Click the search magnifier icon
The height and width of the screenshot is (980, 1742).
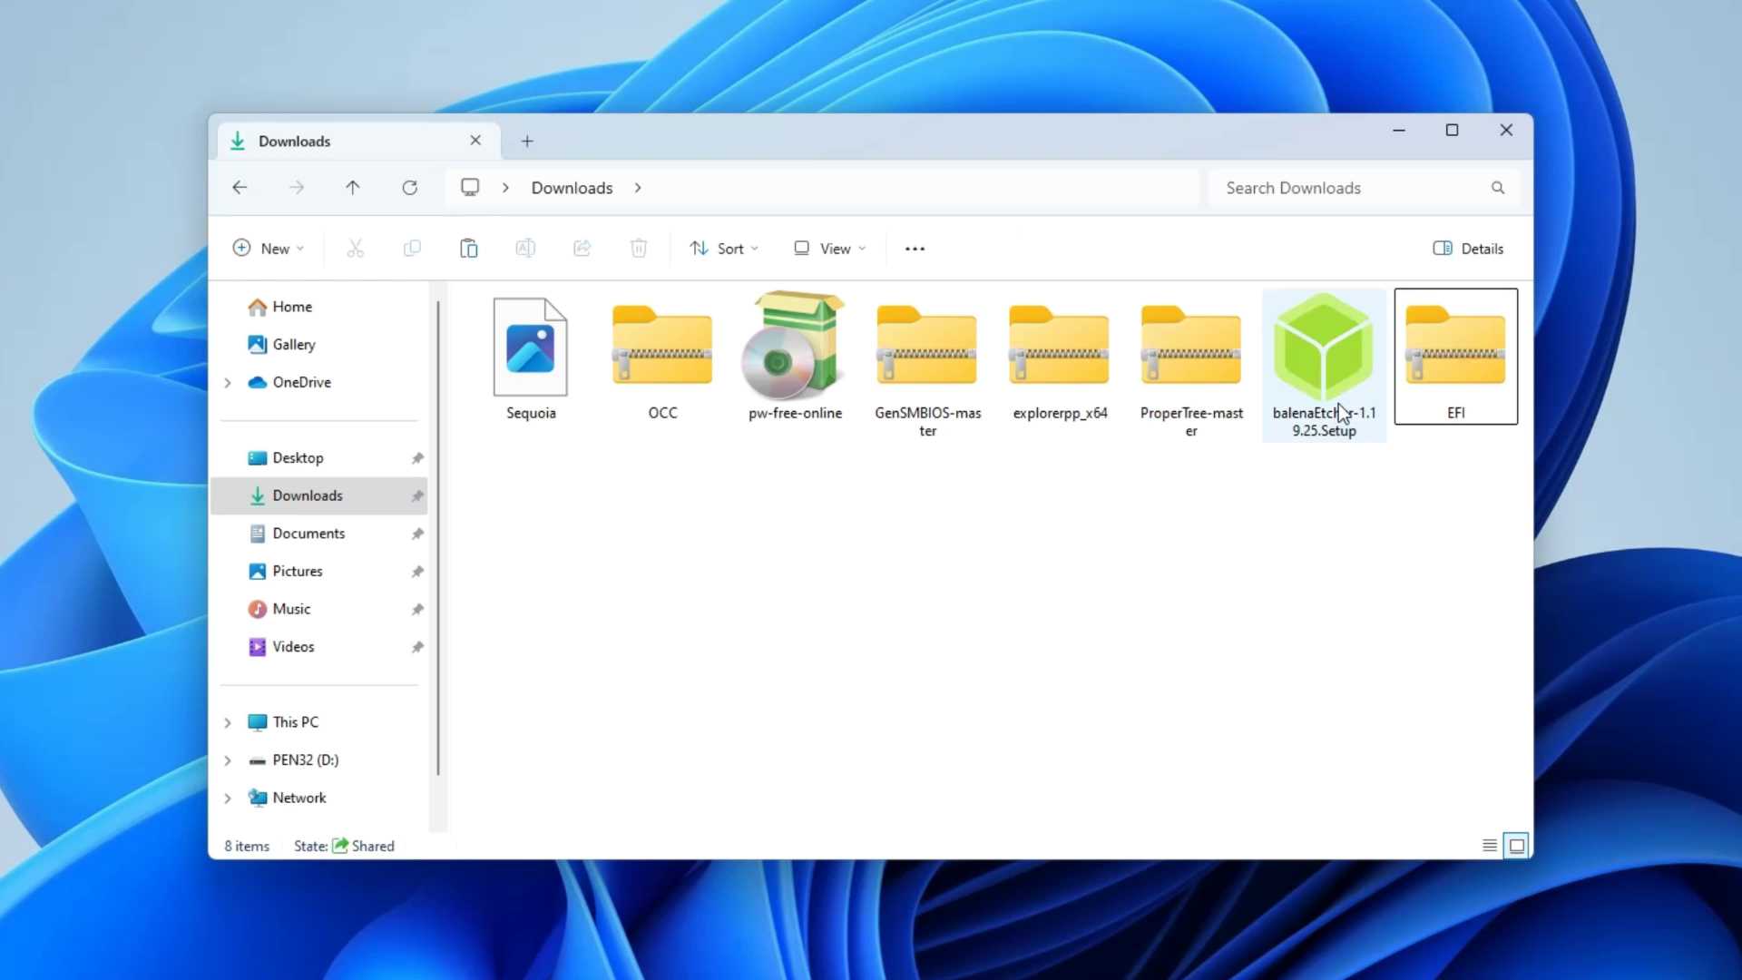click(1498, 188)
